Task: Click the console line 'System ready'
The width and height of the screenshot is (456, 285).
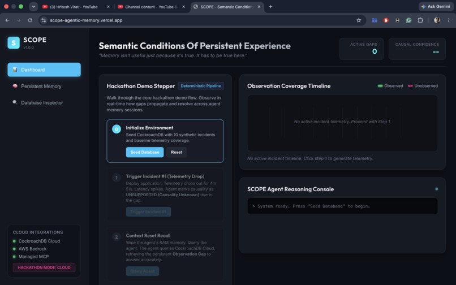Action: 311,206
